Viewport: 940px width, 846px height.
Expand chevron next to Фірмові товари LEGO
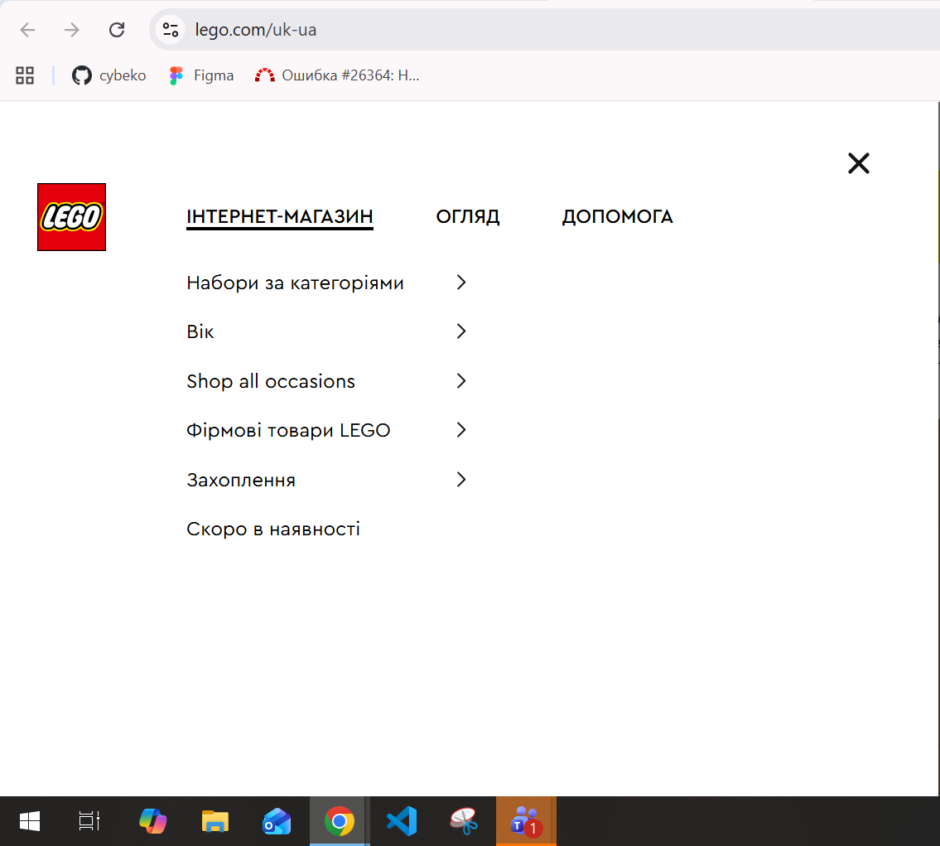[x=460, y=430]
